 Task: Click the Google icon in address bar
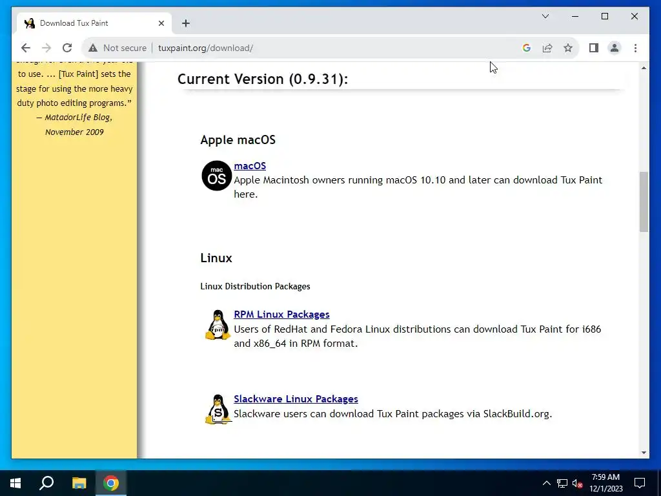(527, 48)
